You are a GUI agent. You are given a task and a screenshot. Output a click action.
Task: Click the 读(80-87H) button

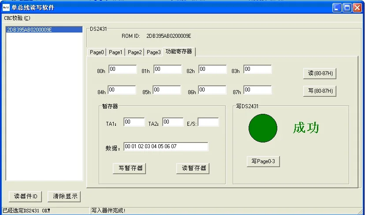[320, 73]
